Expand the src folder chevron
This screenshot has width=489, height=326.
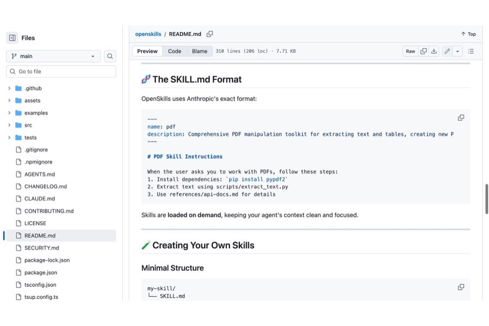point(9,125)
